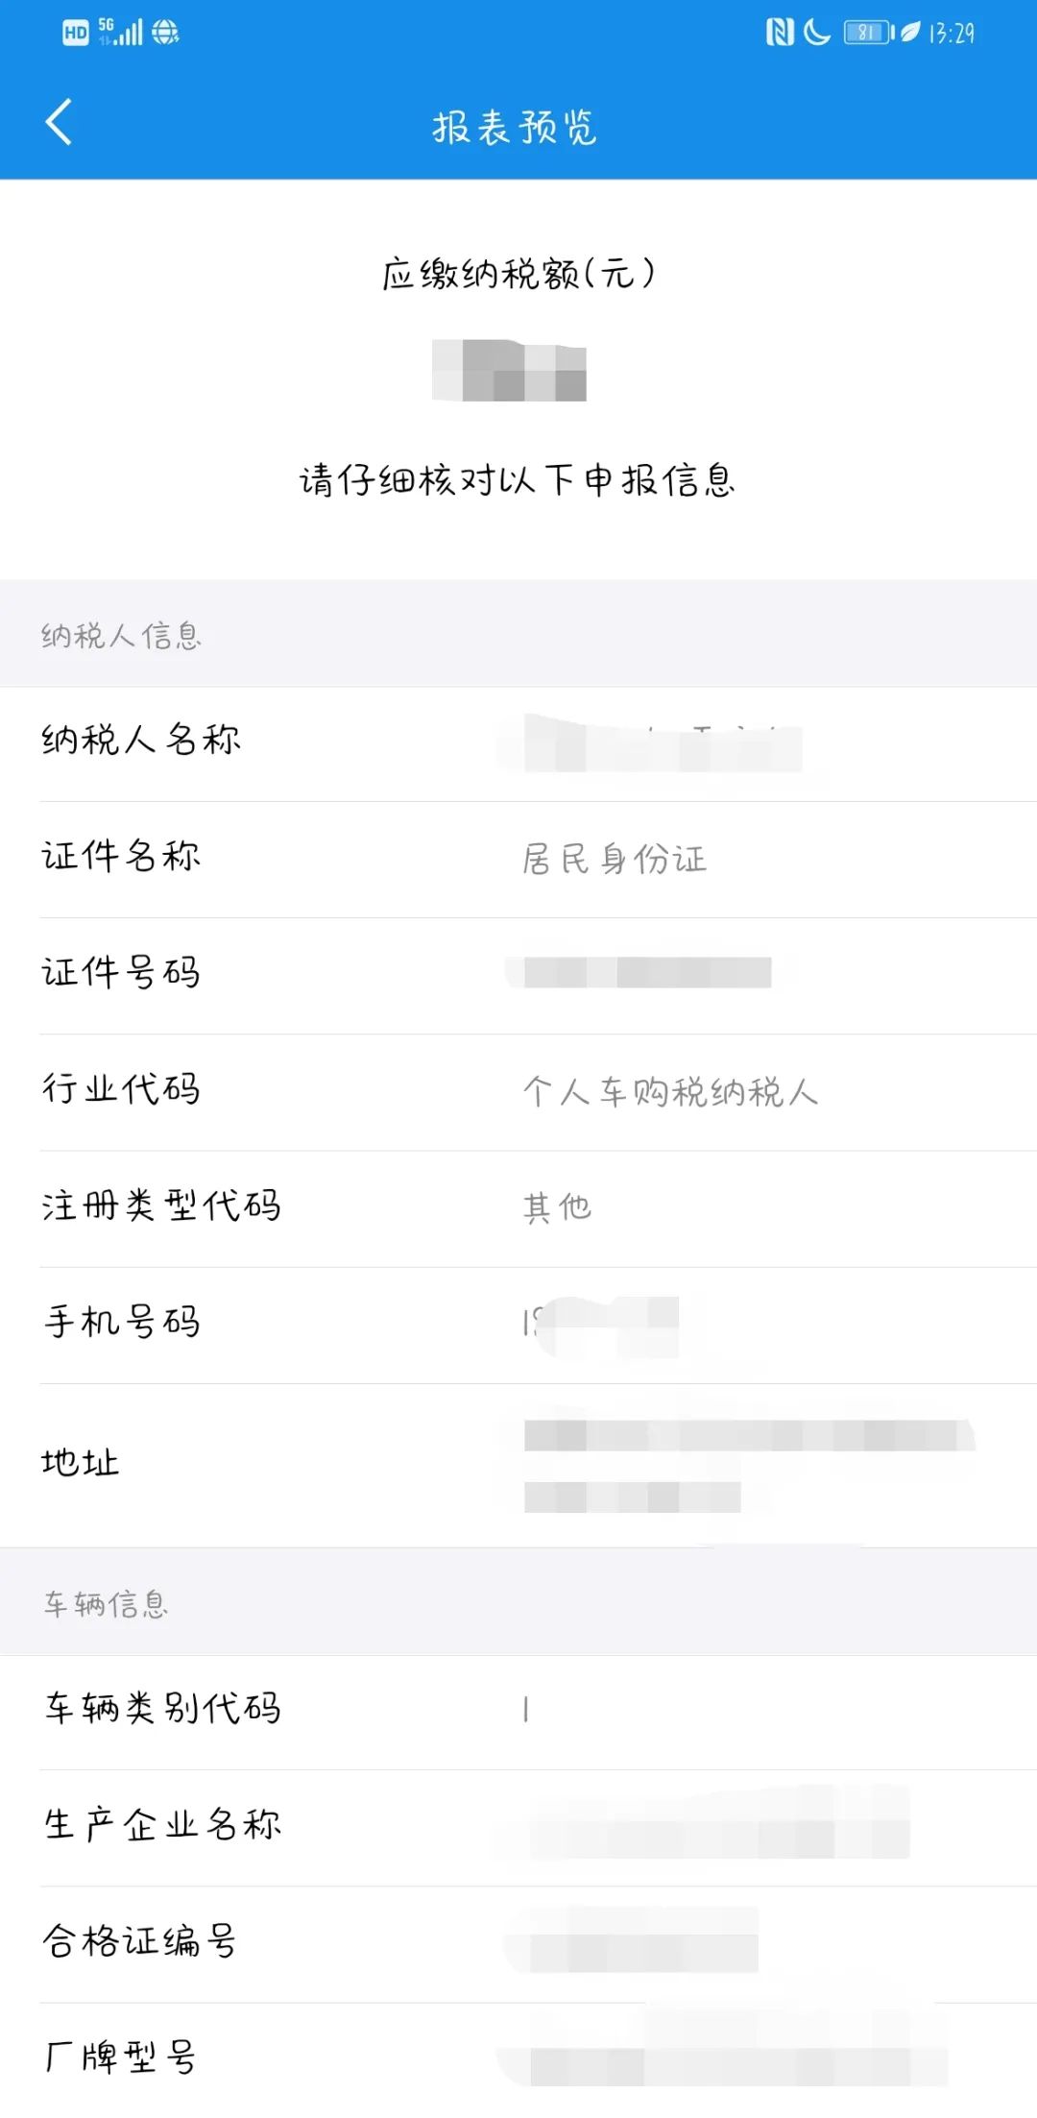This screenshot has height=2118, width=1037.
Task: Tap the globe network icon
Action: click(x=165, y=33)
